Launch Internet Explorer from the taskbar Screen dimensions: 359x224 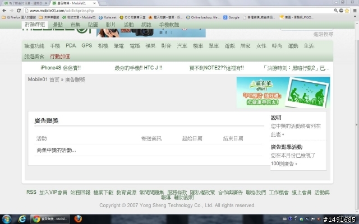(22, 219)
